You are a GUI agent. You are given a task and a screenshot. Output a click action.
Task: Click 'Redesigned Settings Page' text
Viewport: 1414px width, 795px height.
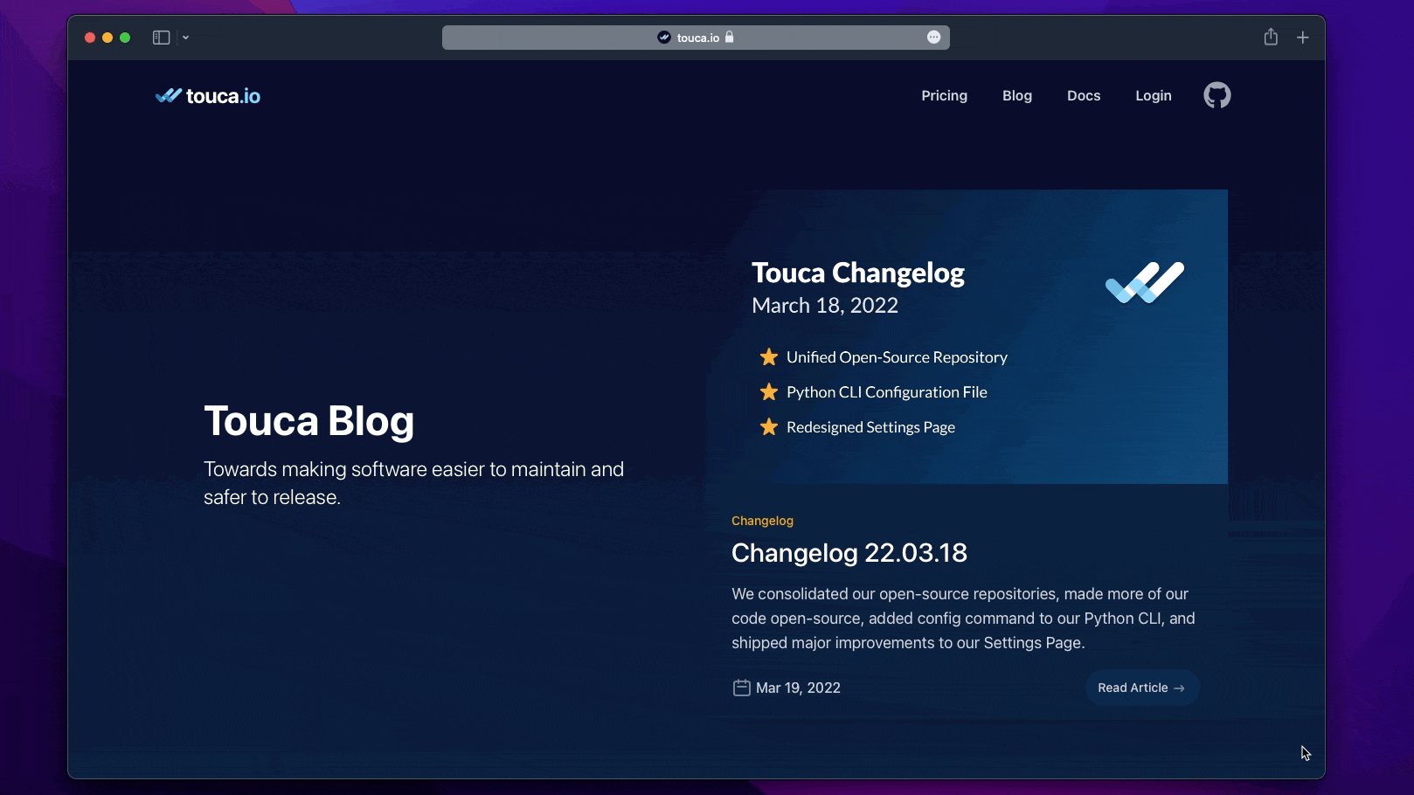870,427
